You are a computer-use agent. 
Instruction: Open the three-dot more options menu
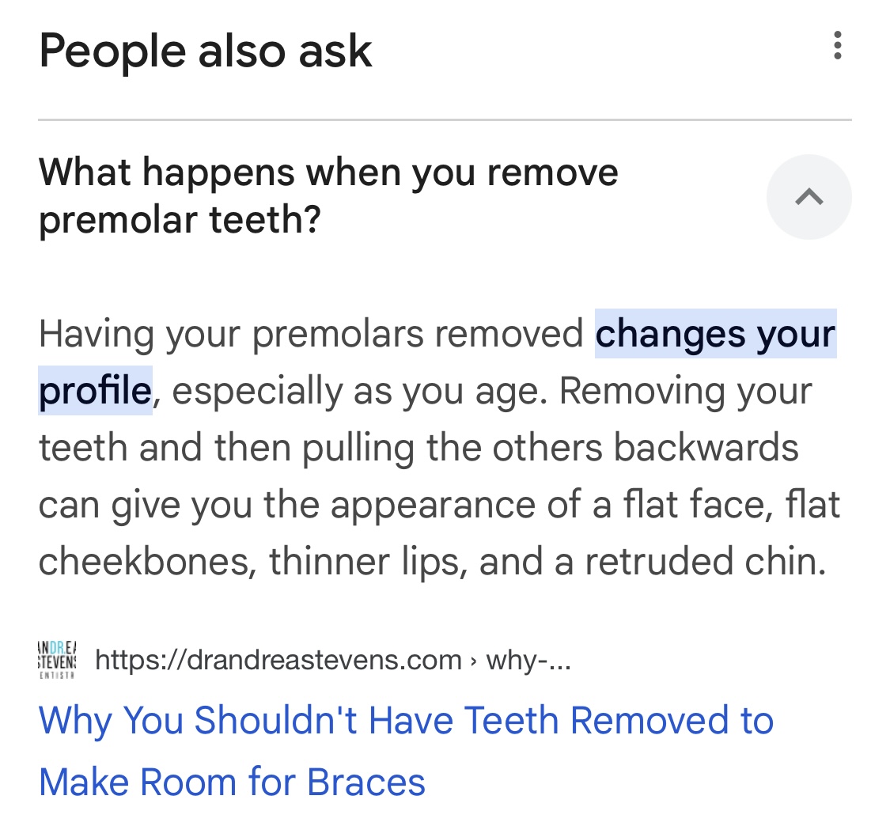pos(837,46)
